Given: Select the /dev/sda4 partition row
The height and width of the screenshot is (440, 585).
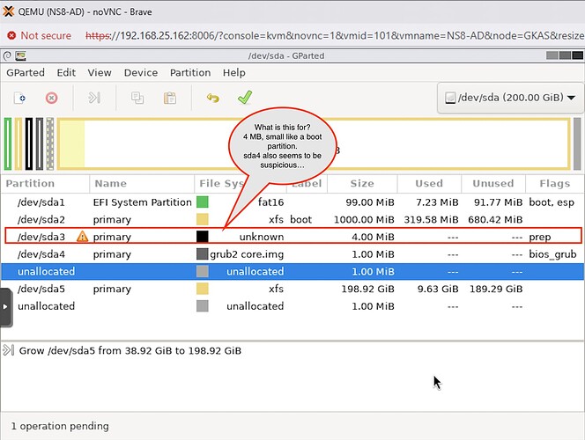Looking at the screenshot, I should point(292,254).
